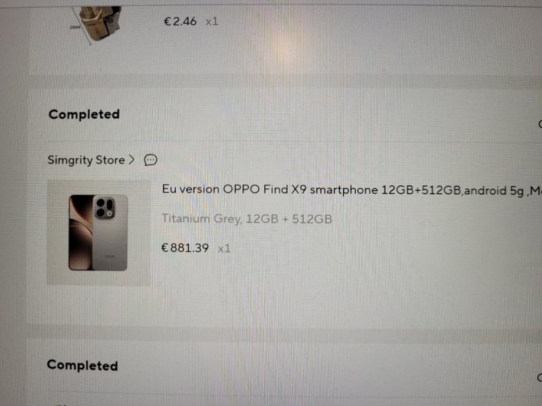Click the chevron arrow beside Simgrity Store

(132, 159)
